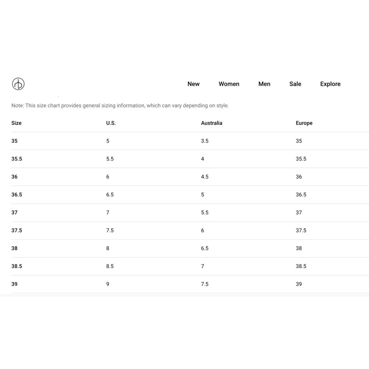Viewport: 369px width, 369px height.
Task: Go to the Women section
Action: click(229, 84)
